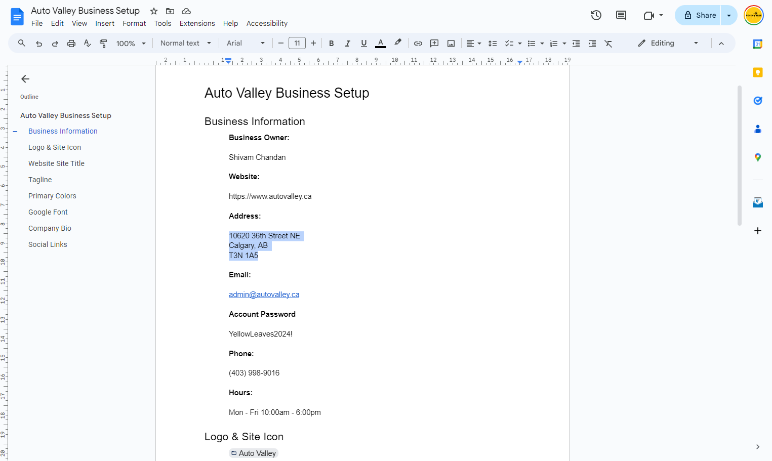Toggle italic formatting
This screenshot has height=461, width=772.
pyautogui.click(x=348, y=44)
